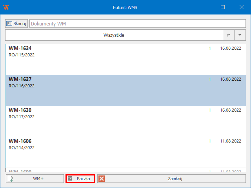Click the RO/117/2022 order reference

[x=22, y=117]
